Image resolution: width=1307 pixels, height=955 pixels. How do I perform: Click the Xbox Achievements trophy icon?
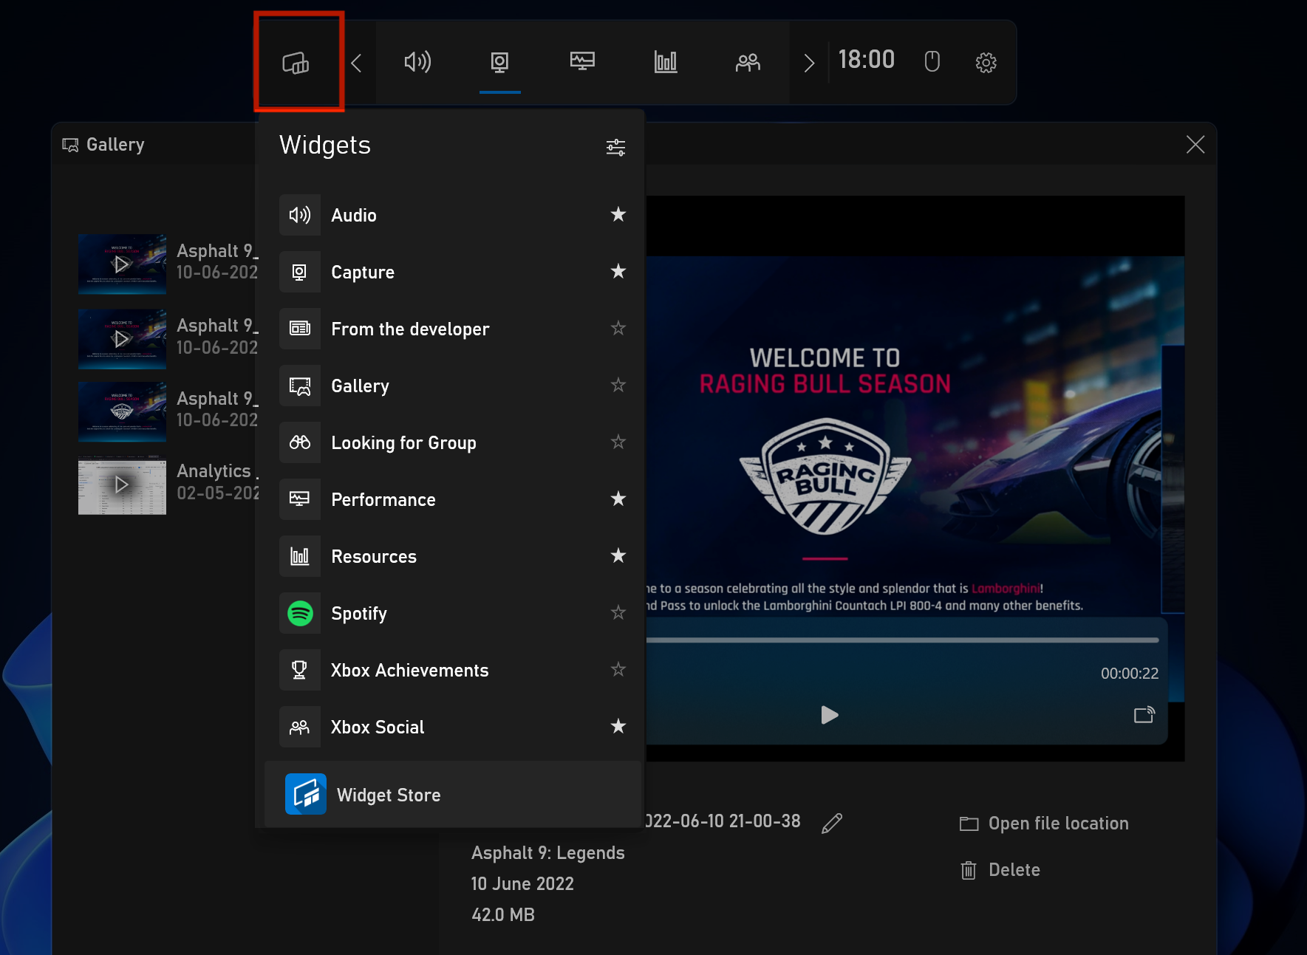(300, 670)
